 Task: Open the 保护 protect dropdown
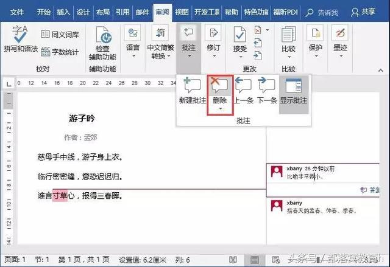[x=316, y=41]
